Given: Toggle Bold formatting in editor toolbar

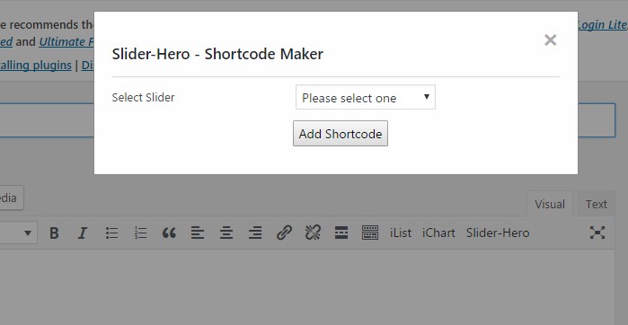Looking at the screenshot, I should click(54, 233).
